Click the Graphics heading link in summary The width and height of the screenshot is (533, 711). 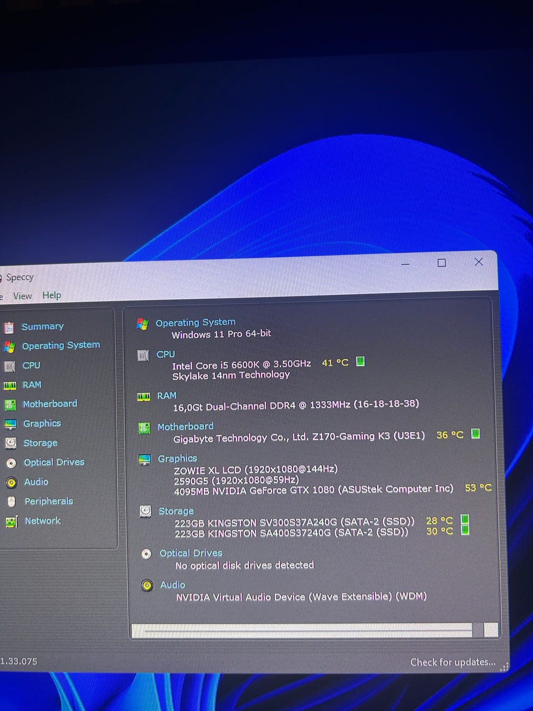tap(178, 459)
